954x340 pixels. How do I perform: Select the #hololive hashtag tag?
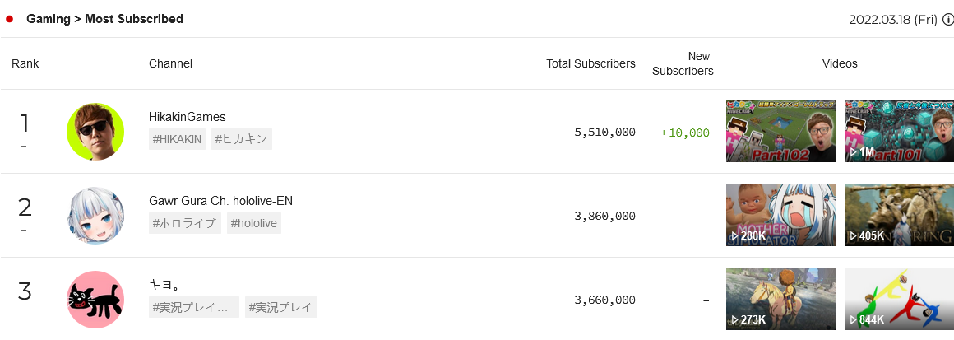coord(254,223)
